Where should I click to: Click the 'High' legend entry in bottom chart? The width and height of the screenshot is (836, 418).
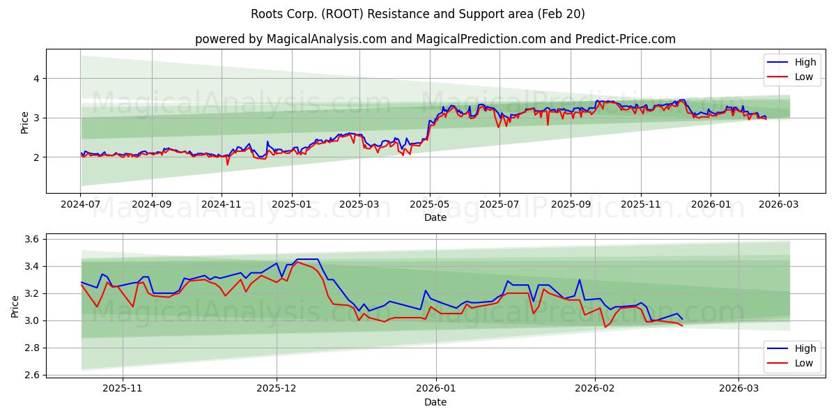coord(791,348)
